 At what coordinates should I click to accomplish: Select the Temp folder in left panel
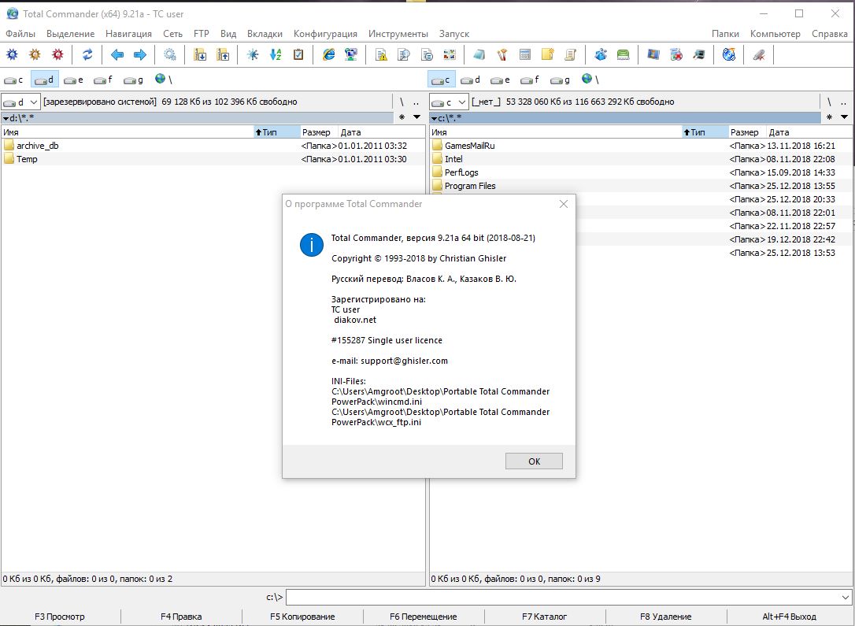213,159
